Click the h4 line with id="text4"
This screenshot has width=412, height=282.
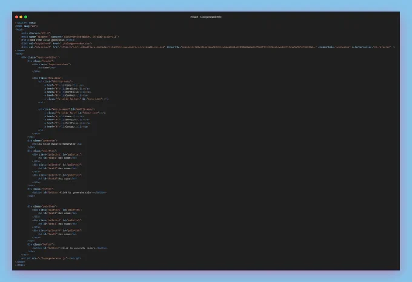58,213
